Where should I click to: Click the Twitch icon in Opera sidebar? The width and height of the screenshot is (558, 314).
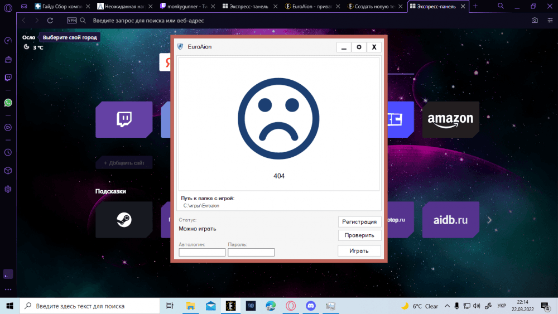(8, 78)
